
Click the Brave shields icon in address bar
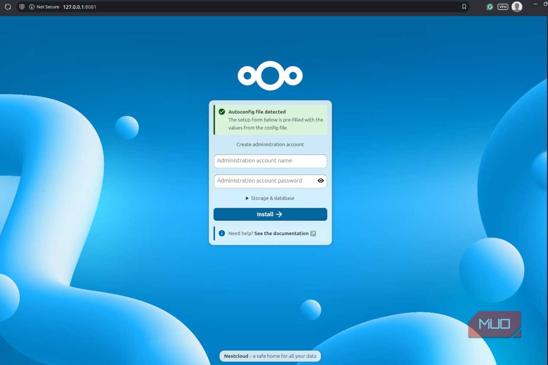22,7
